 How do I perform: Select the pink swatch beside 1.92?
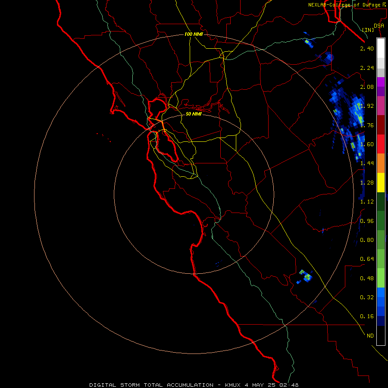(381, 106)
